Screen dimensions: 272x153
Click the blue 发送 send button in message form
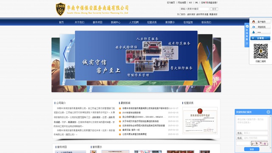click(x=252, y=149)
